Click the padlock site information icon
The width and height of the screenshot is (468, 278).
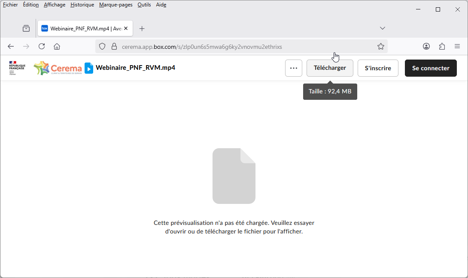pyautogui.click(x=114, y=46)
